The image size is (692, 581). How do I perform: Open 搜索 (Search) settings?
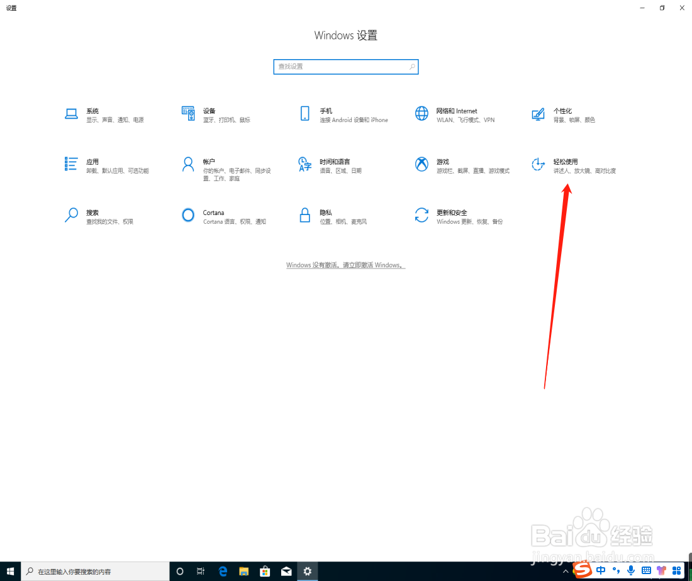point(92,216)
